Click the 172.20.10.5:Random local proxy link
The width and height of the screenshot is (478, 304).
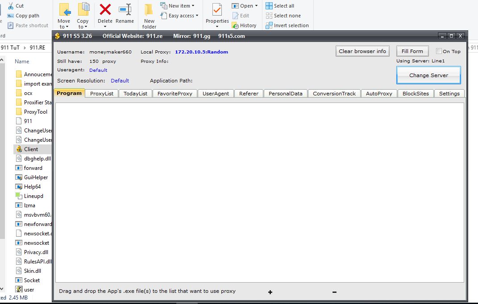(201, 52)
